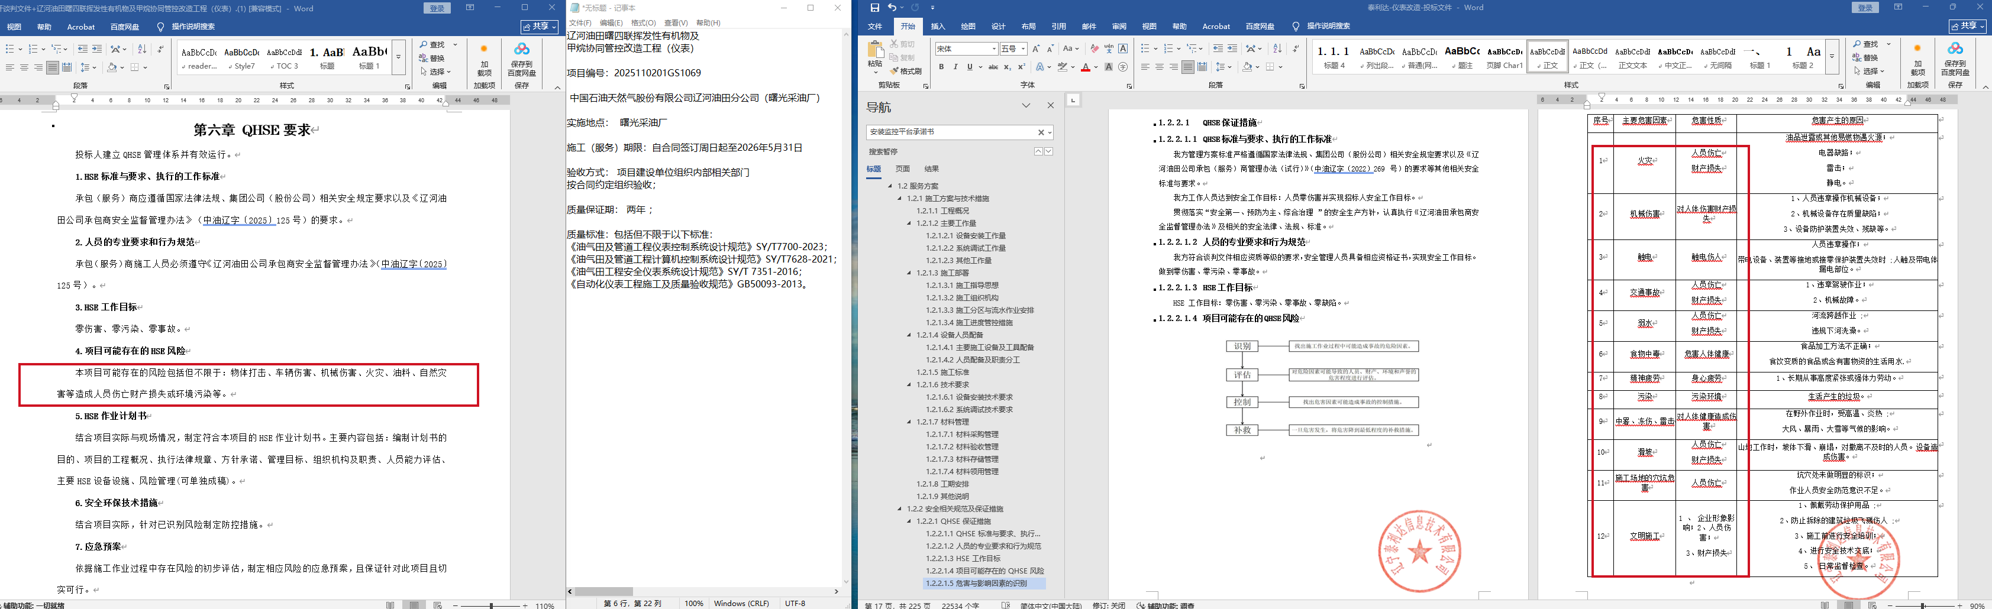Image resolution: width=1992 pixels, height=609 pixels.
Task: Toggle Italic formatting in right Word
Action: [x=955, y=67]
